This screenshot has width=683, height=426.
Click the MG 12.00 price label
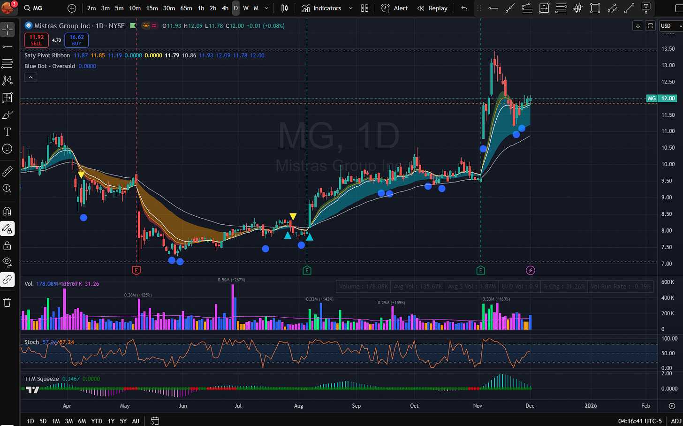[662, 98]
